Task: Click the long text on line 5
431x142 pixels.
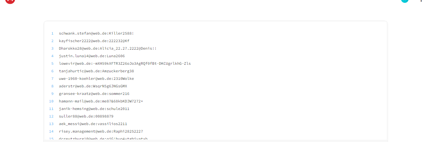Action: point(125,63)
